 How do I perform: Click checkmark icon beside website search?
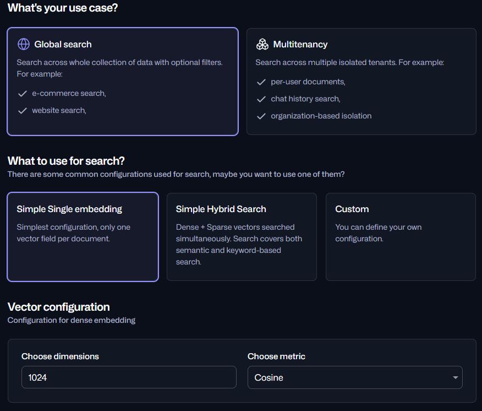pyautogui.click(x=23, y=111)
